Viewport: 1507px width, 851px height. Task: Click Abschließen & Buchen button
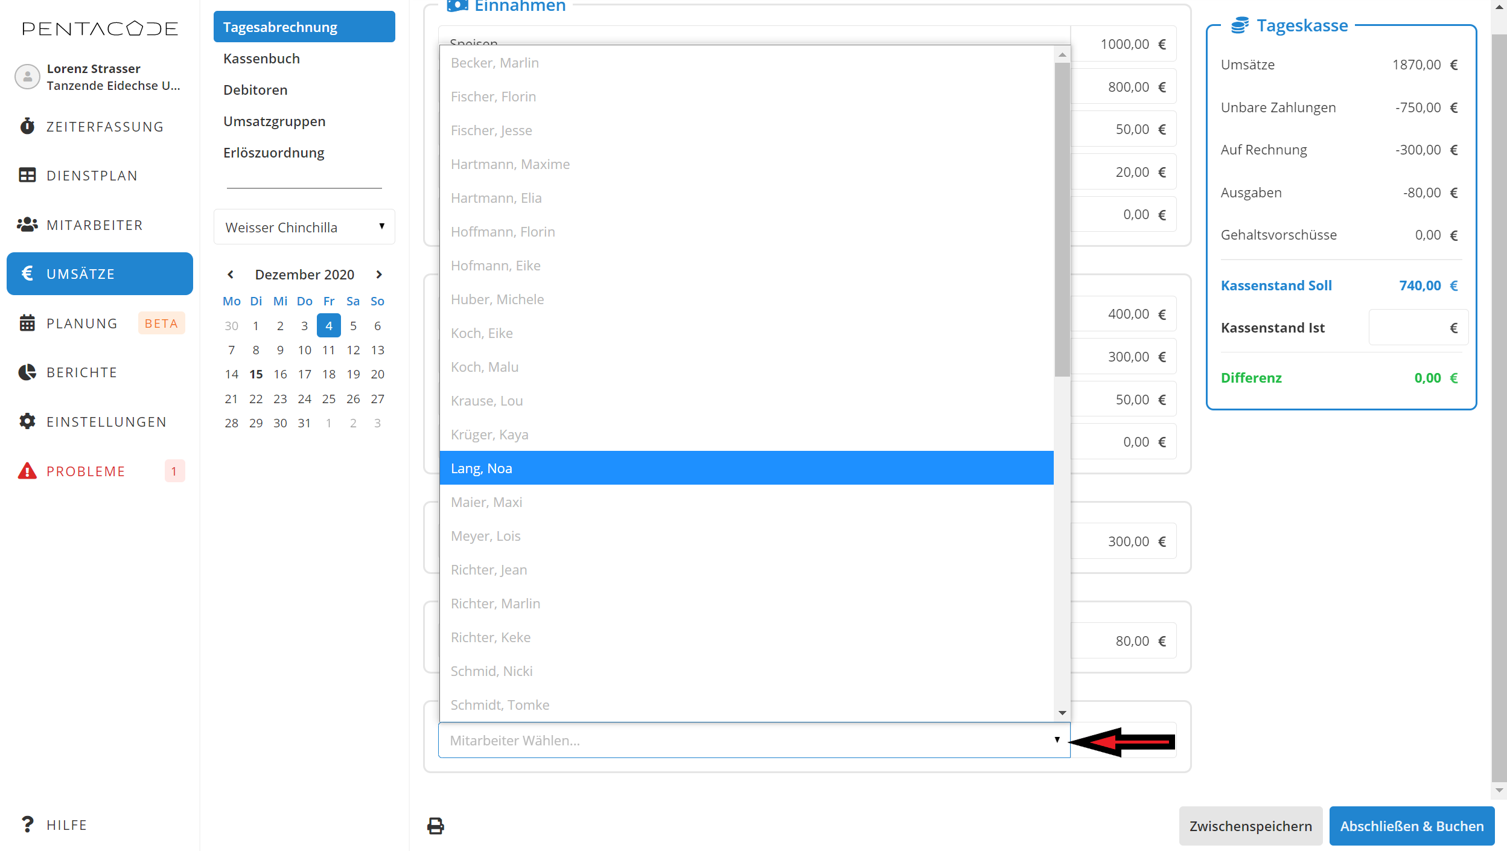tap(1411, 826)
